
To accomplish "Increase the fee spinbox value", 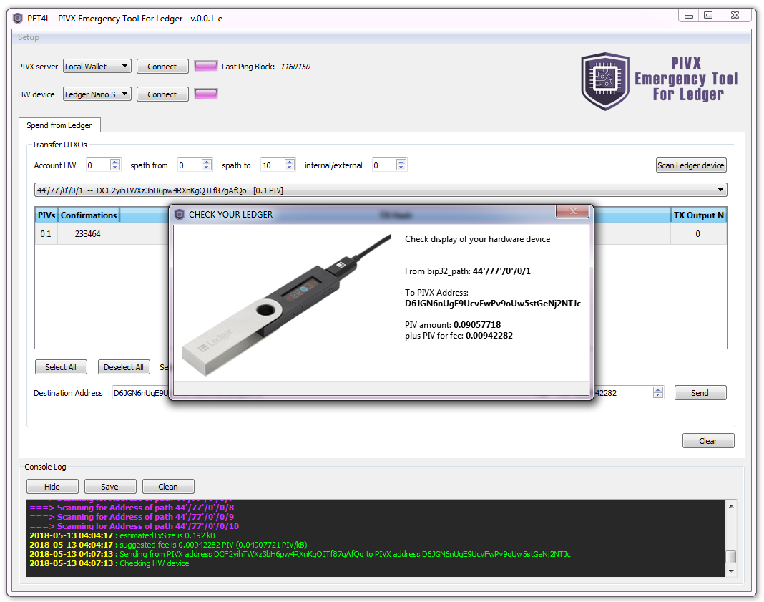I will click(658, 390).
